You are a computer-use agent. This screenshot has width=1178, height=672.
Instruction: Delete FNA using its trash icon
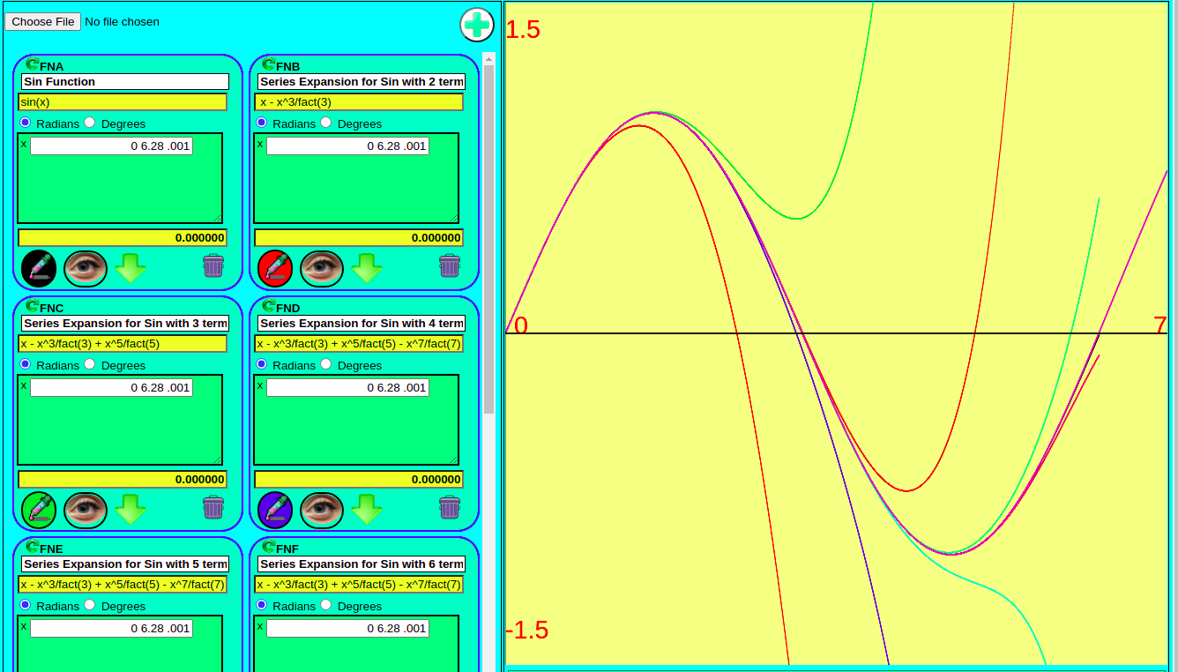pos(213,265)
